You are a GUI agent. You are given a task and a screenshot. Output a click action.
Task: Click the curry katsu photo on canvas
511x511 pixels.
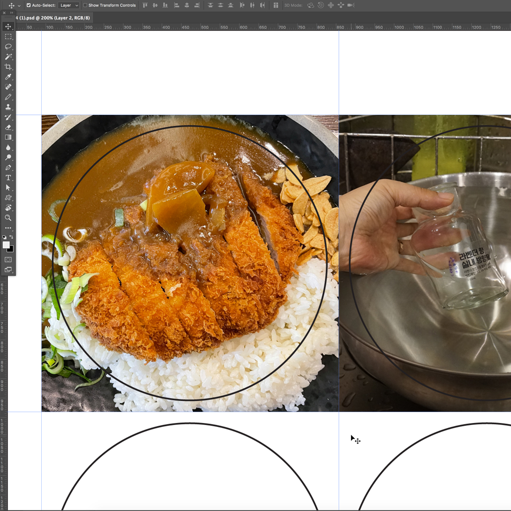coord(190,263)
